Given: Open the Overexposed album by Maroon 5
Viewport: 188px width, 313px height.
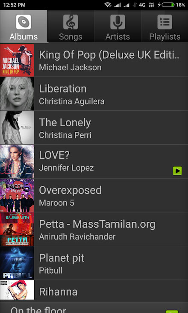Looking at the screenshot, I should coord(94,195).
